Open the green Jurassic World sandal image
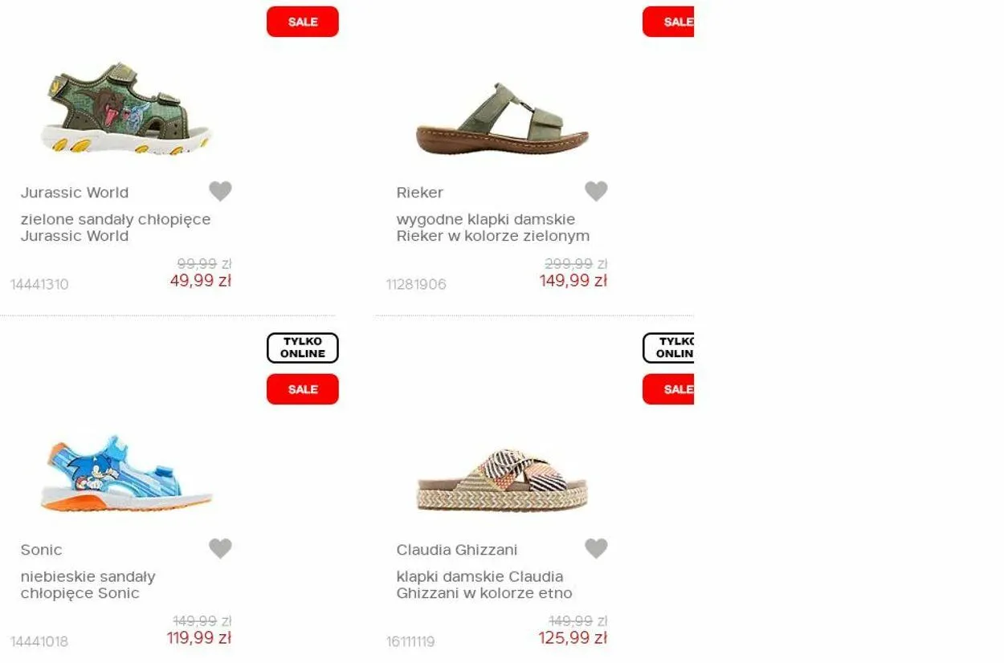This screenshot has height=663, width=1004. click(x=126, y=108)
